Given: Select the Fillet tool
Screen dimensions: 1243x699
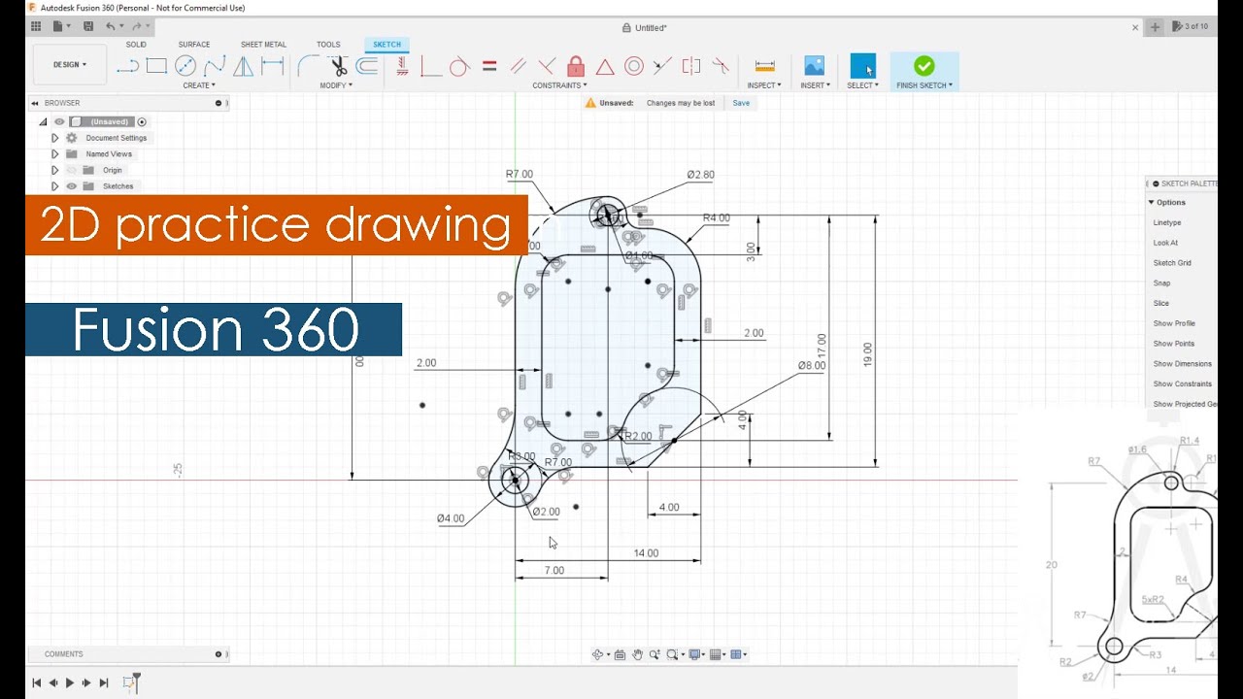Looking at the screenshot, I should tap(308, 66).
